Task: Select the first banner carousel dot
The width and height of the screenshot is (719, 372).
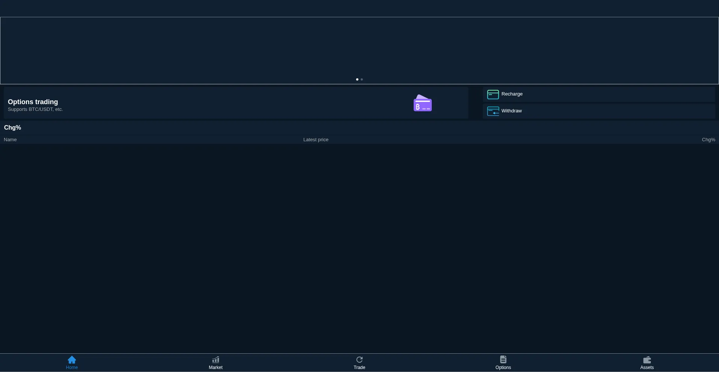Action: tap(357, 79)
